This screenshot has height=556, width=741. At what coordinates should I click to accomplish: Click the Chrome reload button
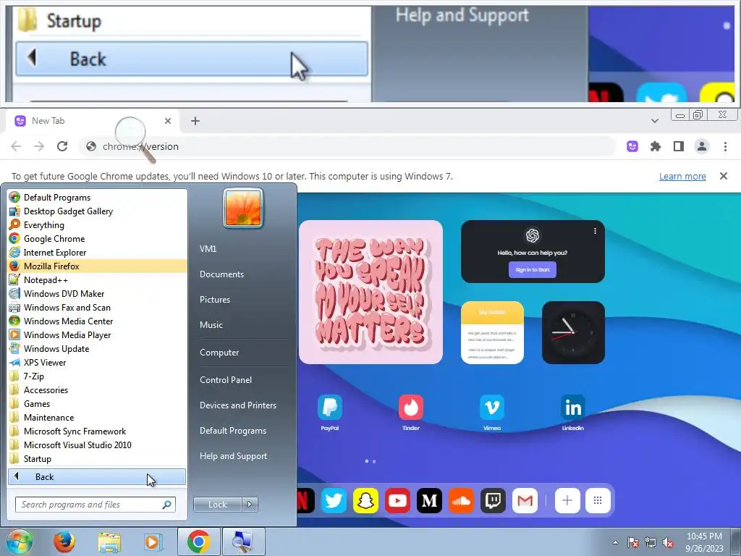62,146
